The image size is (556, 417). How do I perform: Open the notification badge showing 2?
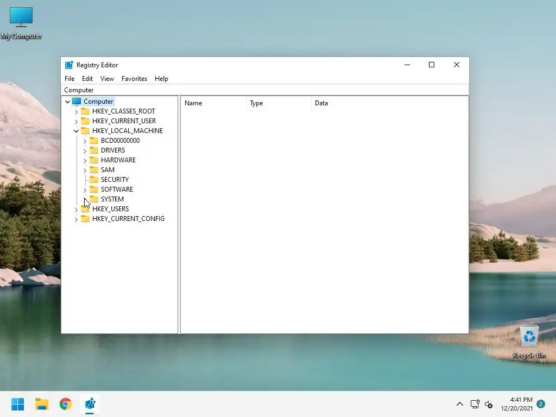541,404
